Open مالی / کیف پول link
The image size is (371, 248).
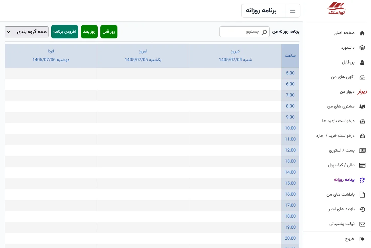(x=341, y=165)
